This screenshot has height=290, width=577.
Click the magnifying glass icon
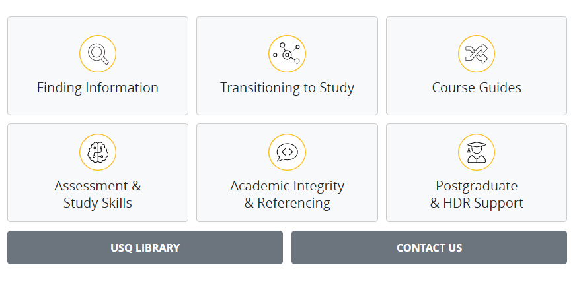click(98, 53)
